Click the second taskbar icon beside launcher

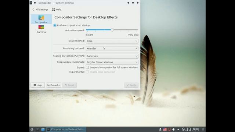tap(37, 129)
